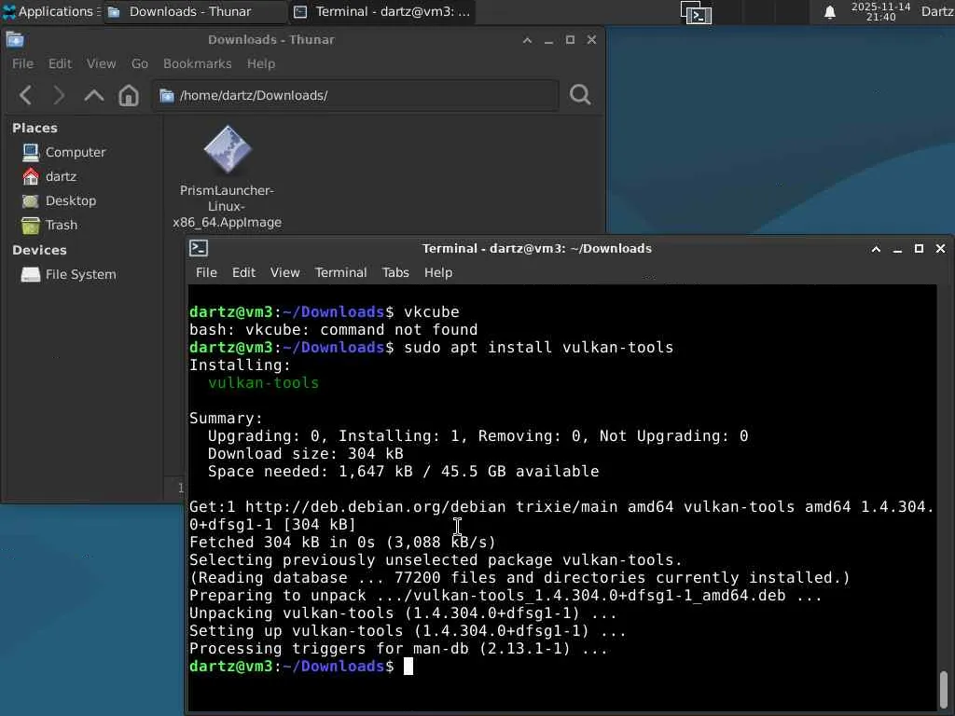The height and width of the screenshot is (716, 955).
Task: Click the terminal prompt at the cursor
Action: point(408,667)
